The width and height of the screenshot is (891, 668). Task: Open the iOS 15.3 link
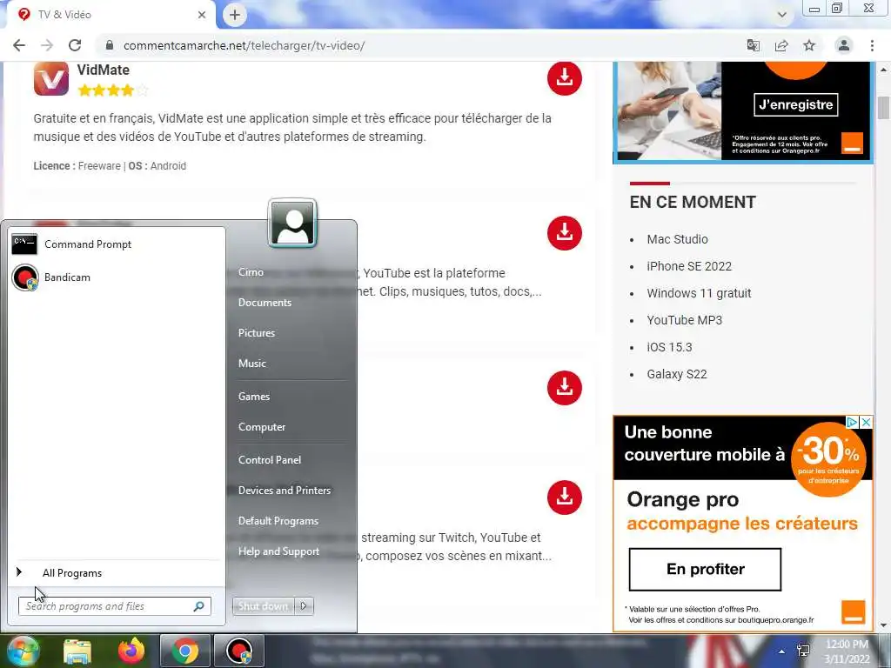(x=669, y=347)
